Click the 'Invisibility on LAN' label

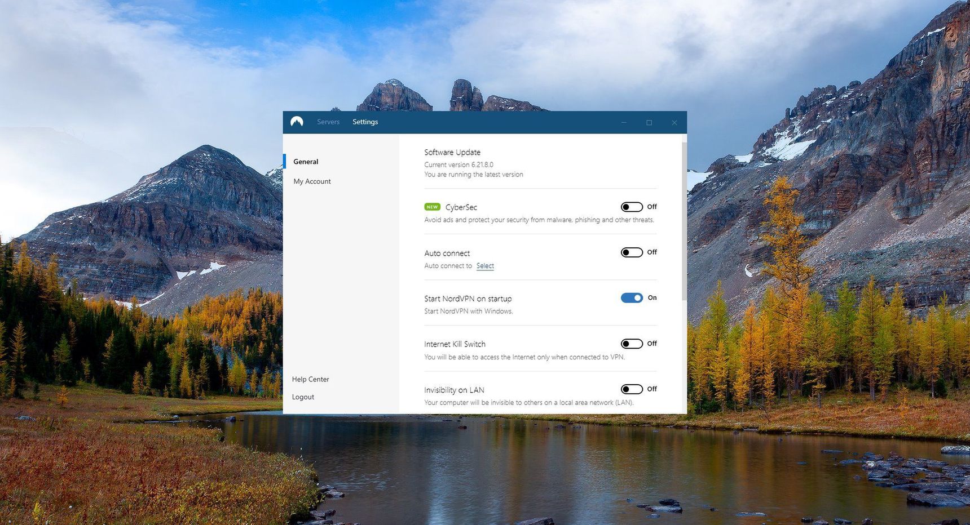pyautogui.click(x=454, y=390)
